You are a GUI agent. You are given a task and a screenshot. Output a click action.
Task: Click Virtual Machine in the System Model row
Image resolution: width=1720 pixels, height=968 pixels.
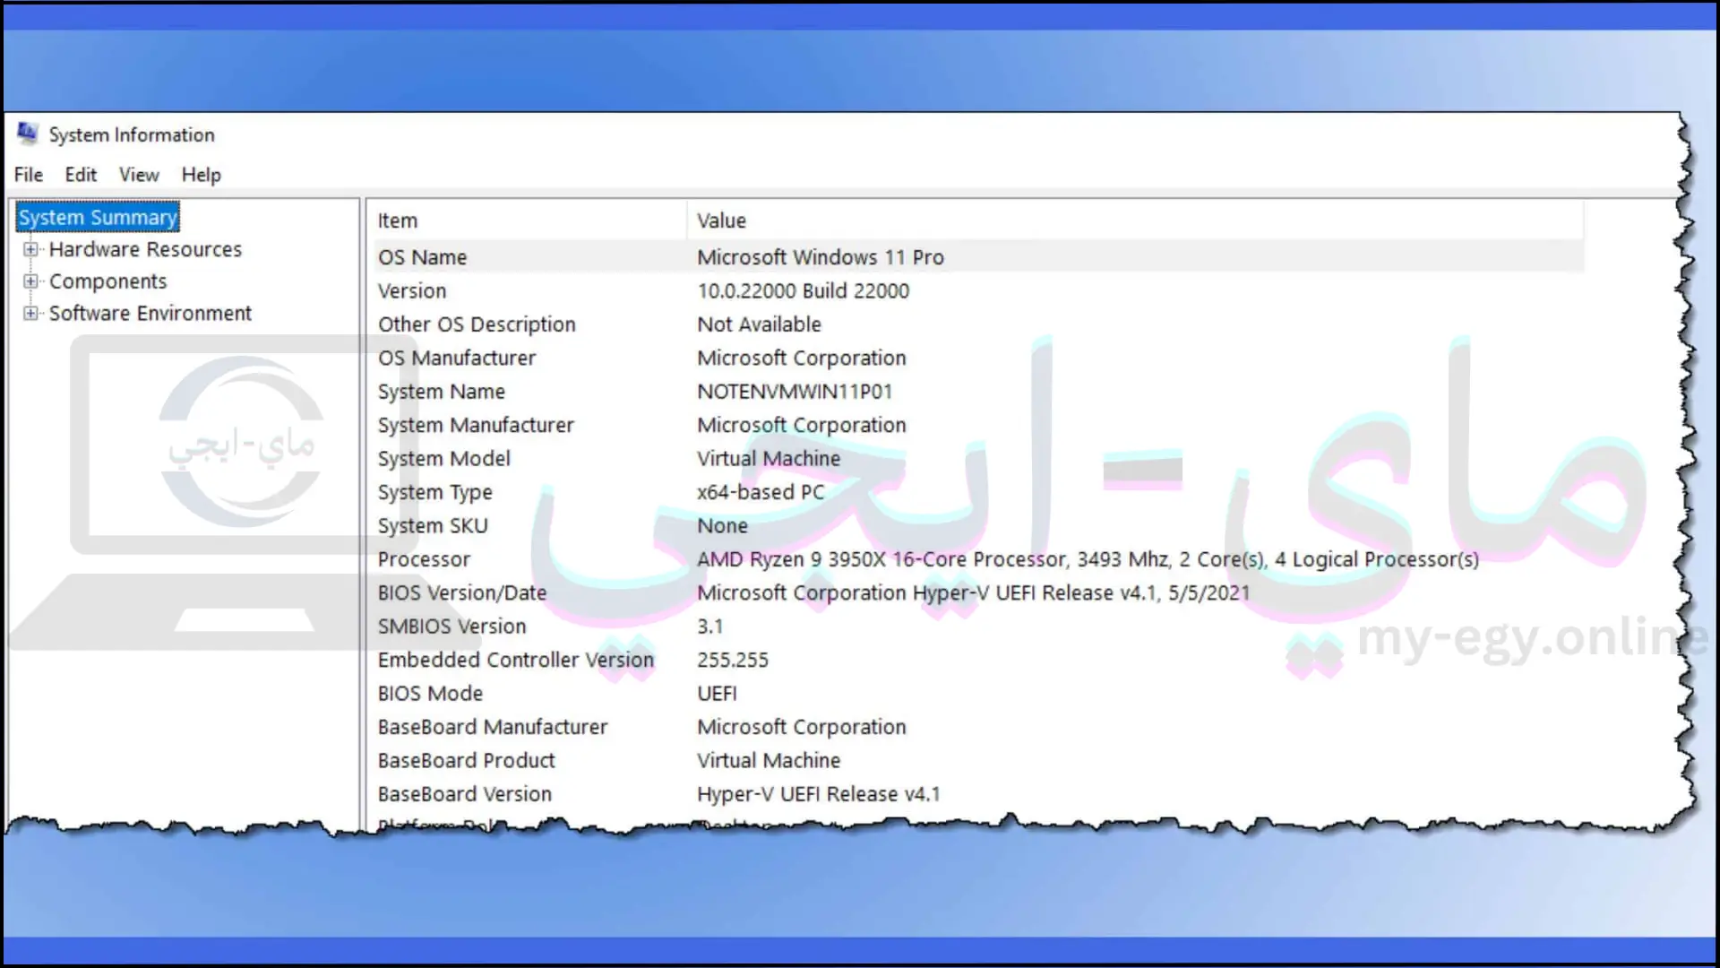[x=769, y=459]
